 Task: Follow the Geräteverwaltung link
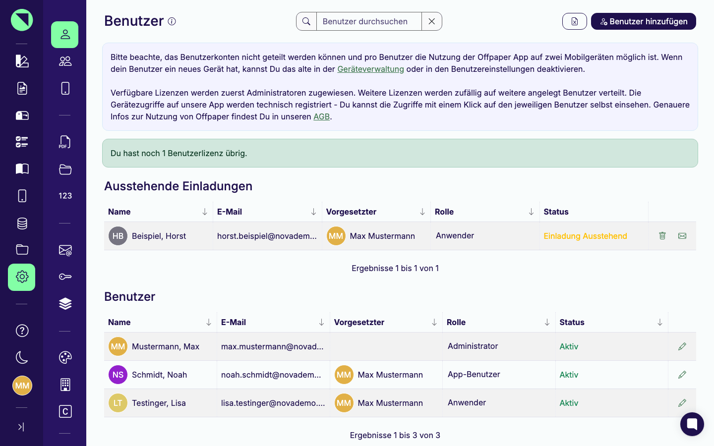pyautogui.click(x=370, y=69)
